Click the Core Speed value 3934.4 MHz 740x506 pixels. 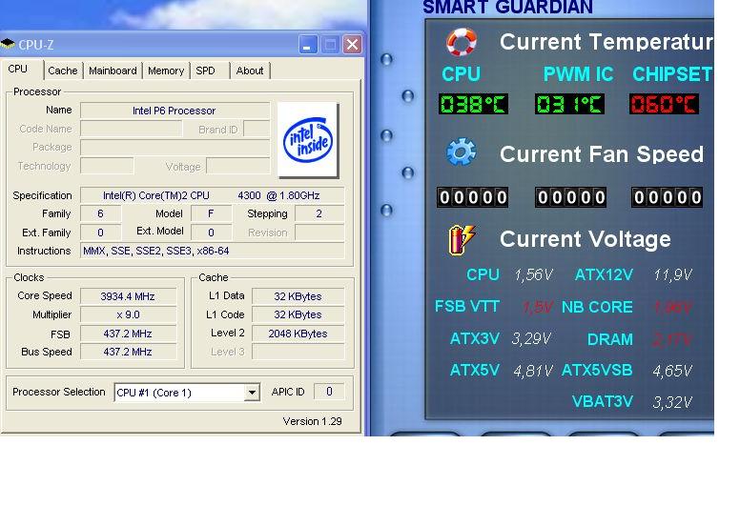click(x=128, y=296)
